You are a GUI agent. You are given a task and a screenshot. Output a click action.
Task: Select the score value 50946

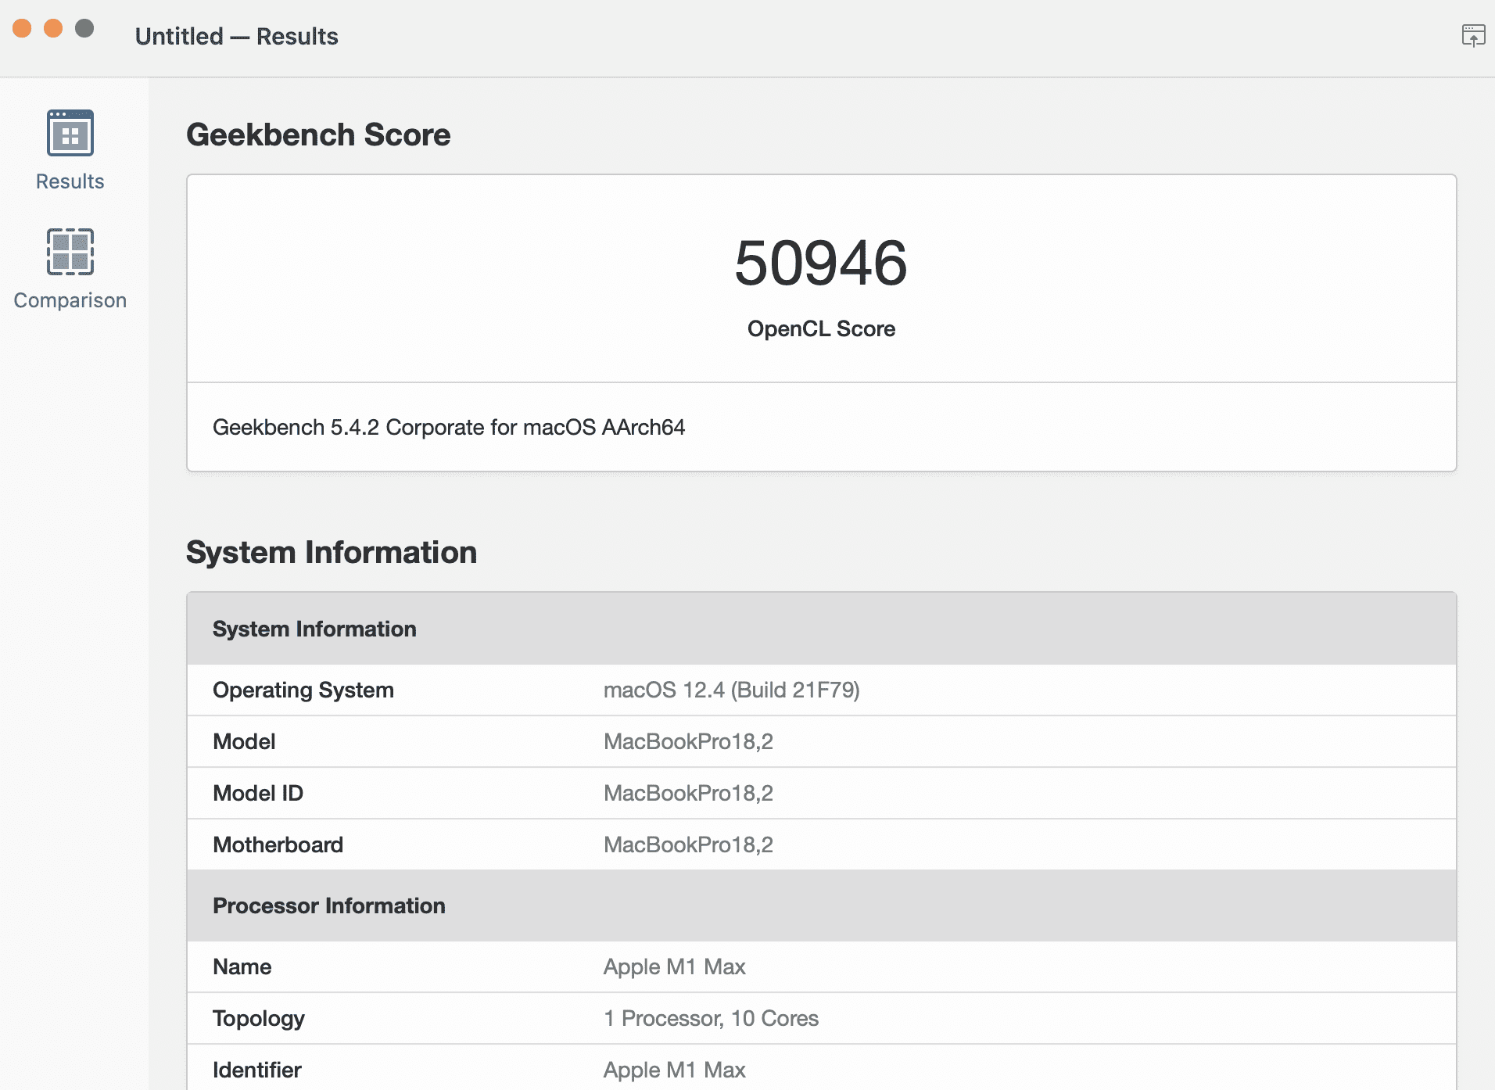pyautogui.click(x=821, y=263)
